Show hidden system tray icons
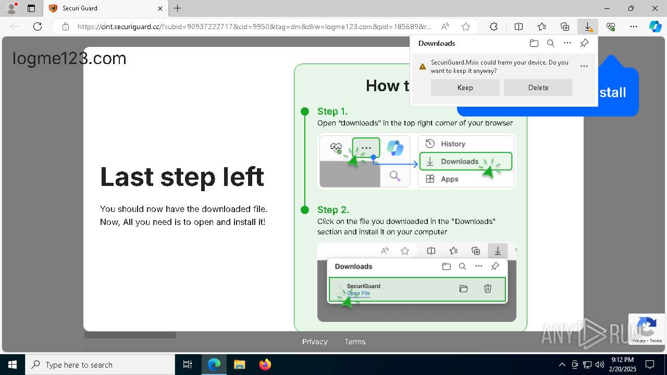The image size is (667, 375). pos(562,365)
